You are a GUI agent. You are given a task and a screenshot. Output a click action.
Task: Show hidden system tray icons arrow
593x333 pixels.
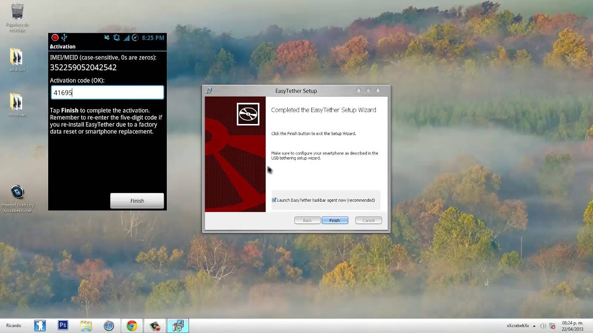click(x=534, y=326)
